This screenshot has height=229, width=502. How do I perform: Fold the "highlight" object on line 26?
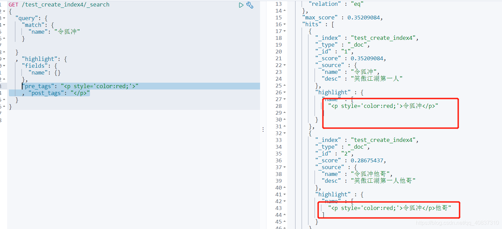[285, 93]
